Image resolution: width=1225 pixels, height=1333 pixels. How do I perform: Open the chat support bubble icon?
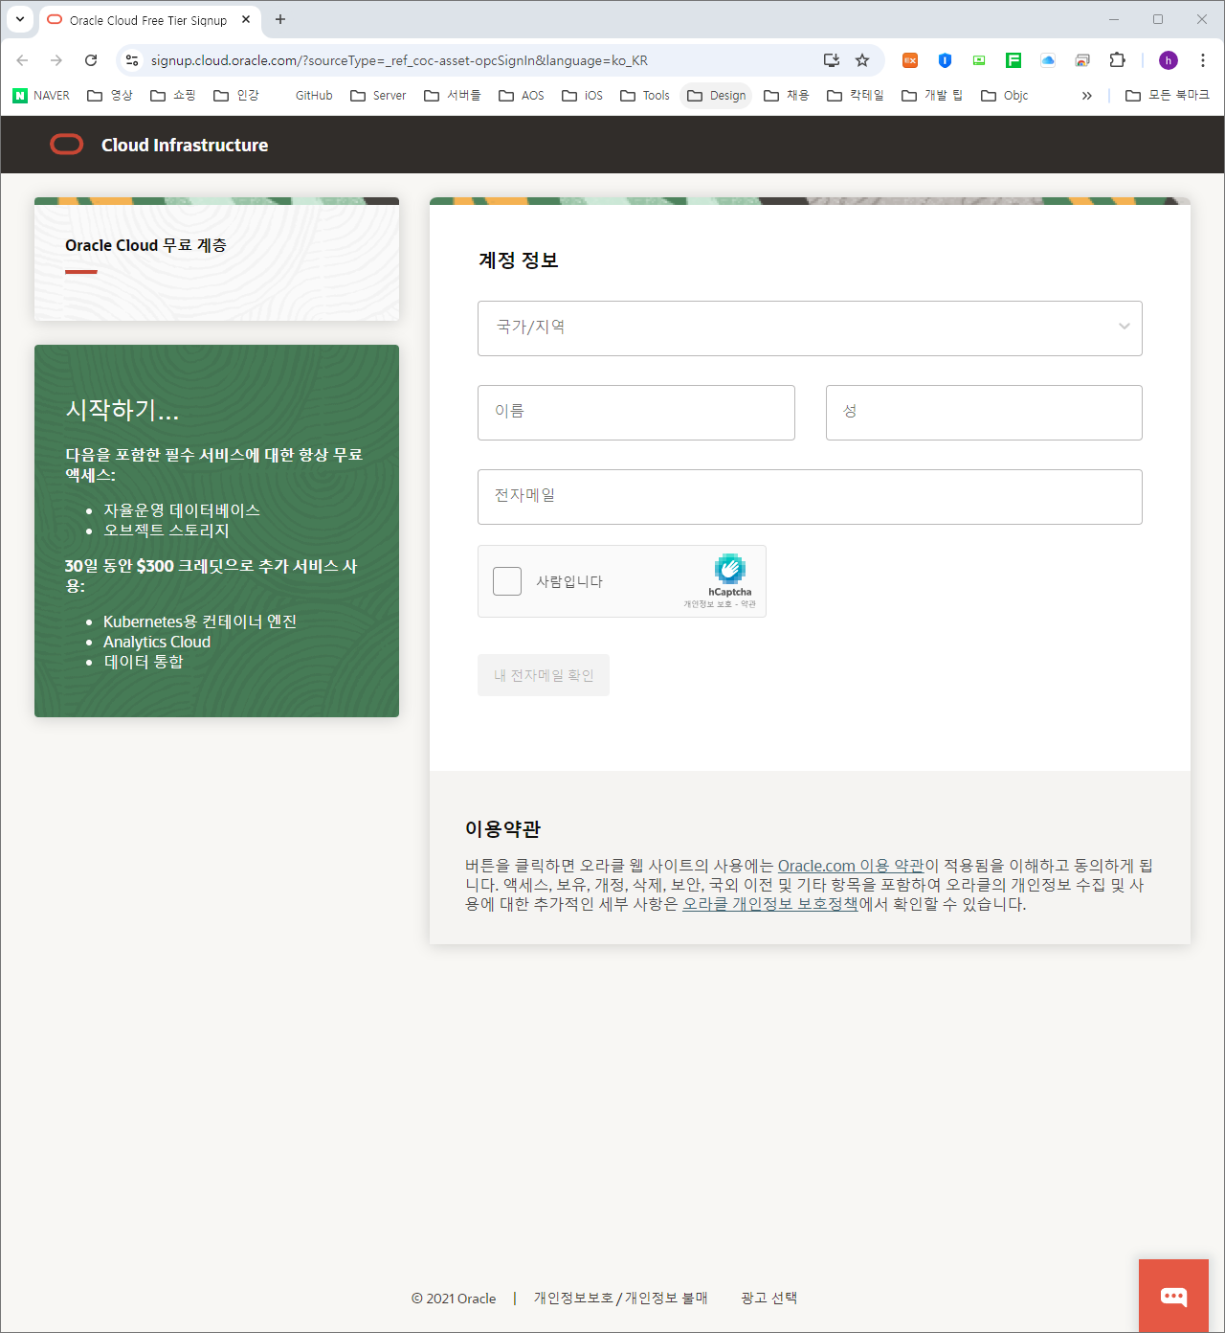pos(1173,1296)
